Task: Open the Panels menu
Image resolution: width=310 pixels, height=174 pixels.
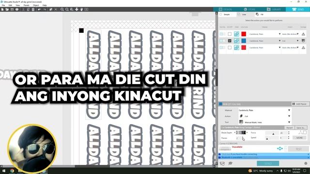Action: 26,5
